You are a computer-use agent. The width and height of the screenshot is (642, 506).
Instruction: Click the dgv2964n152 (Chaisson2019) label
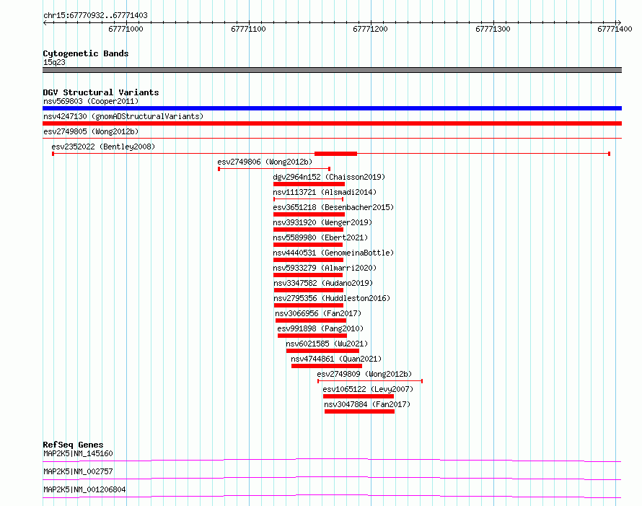point(329,177)
